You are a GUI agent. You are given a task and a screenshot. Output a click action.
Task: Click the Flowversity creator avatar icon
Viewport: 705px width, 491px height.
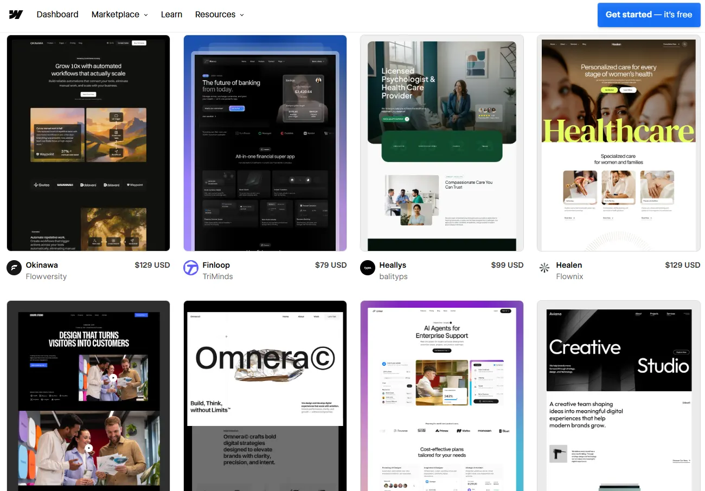point(14,268)
